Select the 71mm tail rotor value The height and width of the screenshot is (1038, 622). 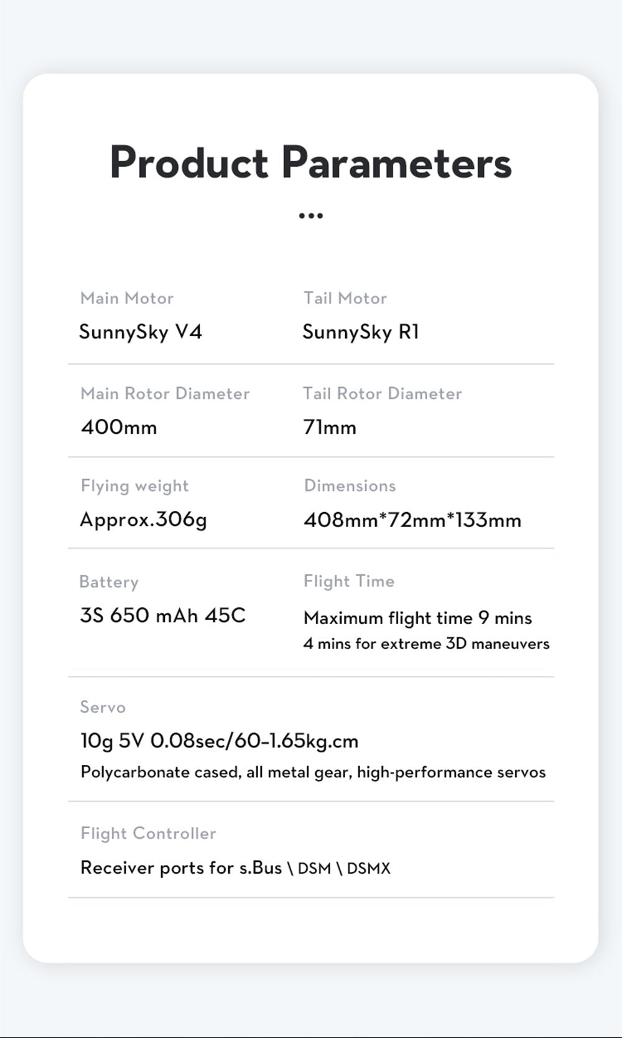point(330,428)
